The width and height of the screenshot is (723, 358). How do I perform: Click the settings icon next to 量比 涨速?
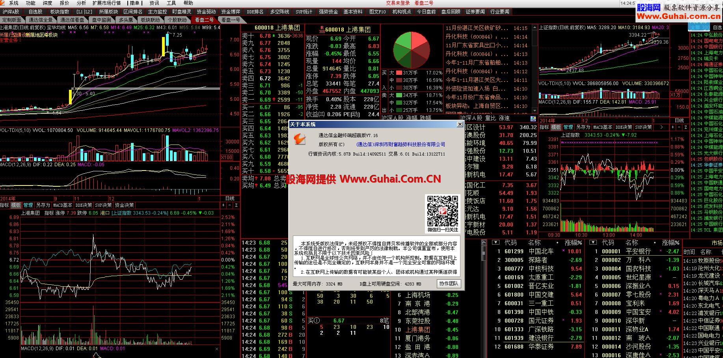[x=533, y=119]
